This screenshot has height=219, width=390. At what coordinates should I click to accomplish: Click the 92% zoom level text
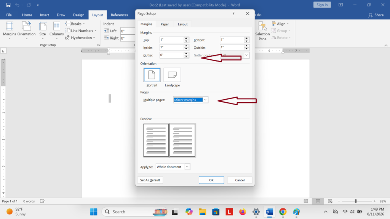coord(383,201)
